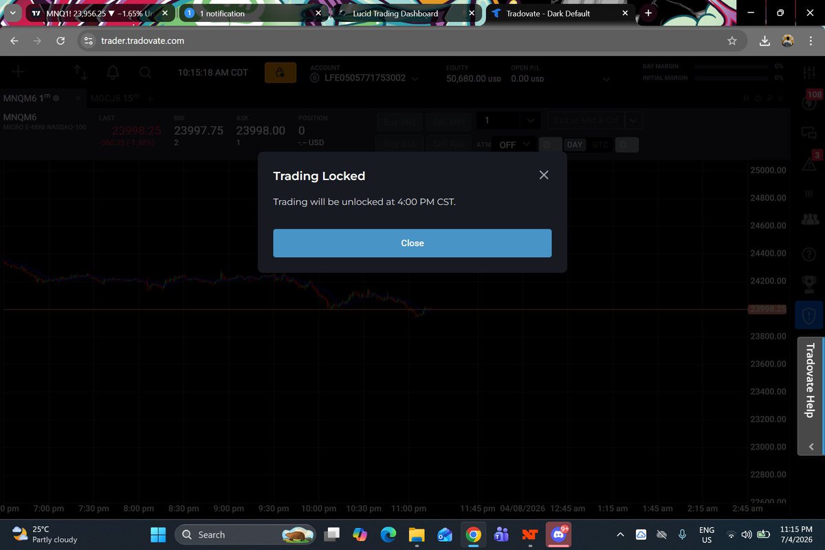
Task: Open the trophy icon in sidebar
Action: 809,283
